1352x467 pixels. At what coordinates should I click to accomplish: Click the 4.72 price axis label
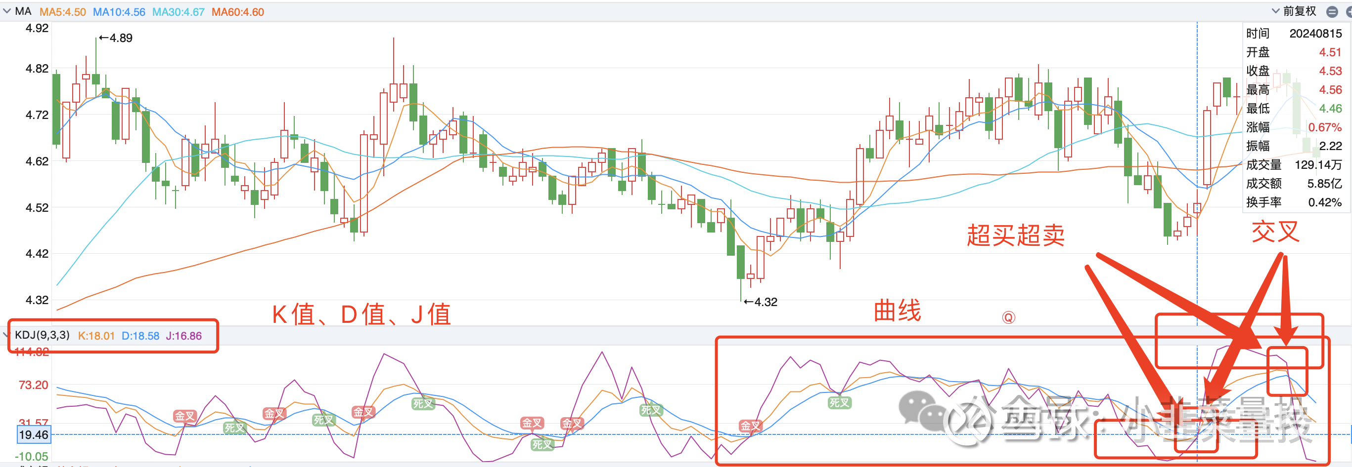pos(37,115)
